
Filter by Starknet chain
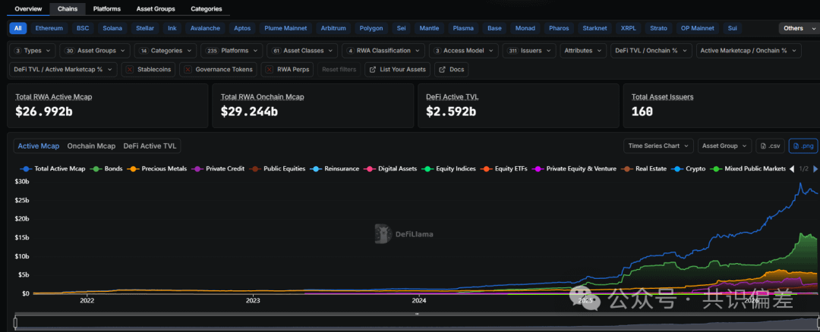[x=595, y=28]
